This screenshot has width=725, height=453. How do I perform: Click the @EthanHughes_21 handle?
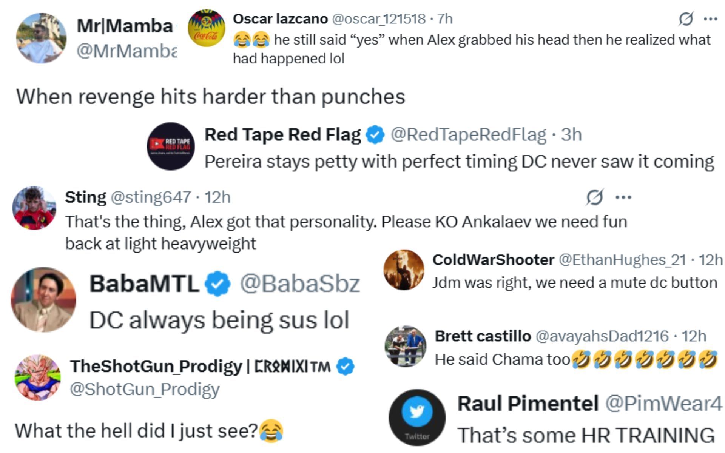[x=622, y=260]
